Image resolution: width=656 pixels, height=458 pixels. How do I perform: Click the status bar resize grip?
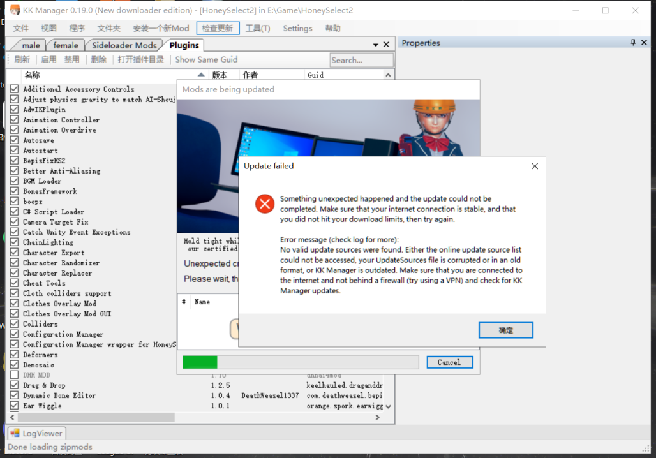[x=646, y=448]
